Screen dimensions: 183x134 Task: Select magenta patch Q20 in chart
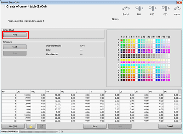click(x=169, y=80)
